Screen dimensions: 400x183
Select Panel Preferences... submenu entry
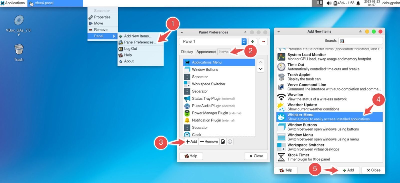click(140, 42)
